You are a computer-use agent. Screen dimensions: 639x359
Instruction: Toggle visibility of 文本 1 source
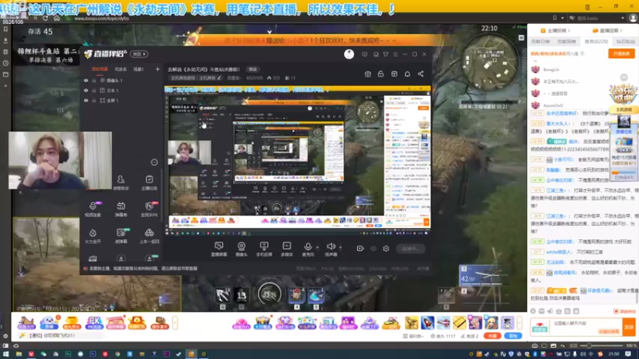pos(86,90)
